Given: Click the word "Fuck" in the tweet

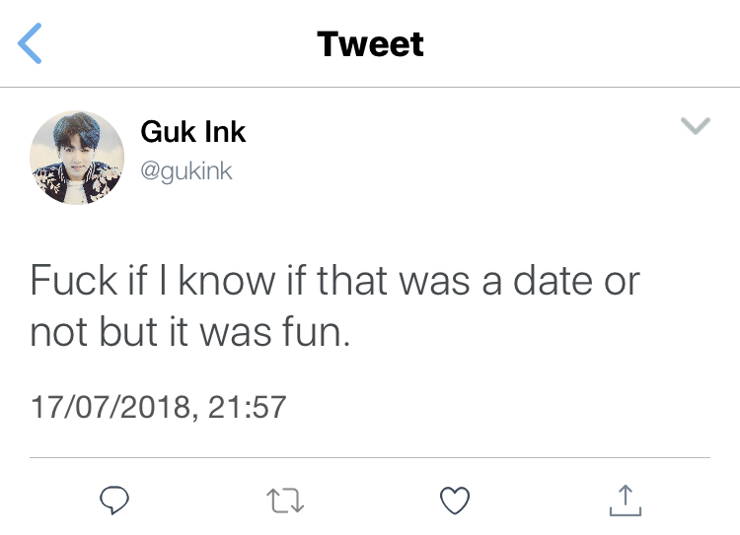Looking at the screenshot, I should pos(74,283).
